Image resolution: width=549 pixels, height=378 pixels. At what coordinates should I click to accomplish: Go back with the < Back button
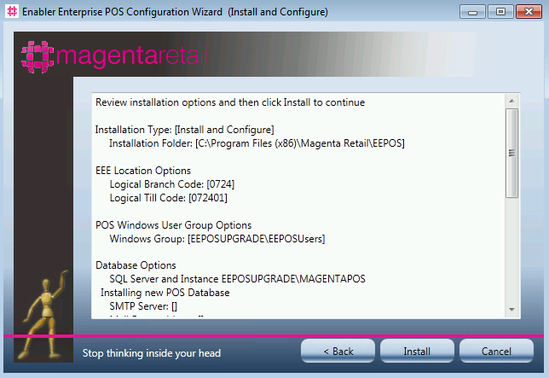[x=338, y=351]
